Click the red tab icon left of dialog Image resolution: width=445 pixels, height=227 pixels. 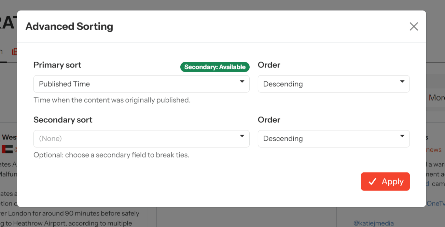[14, 52]
